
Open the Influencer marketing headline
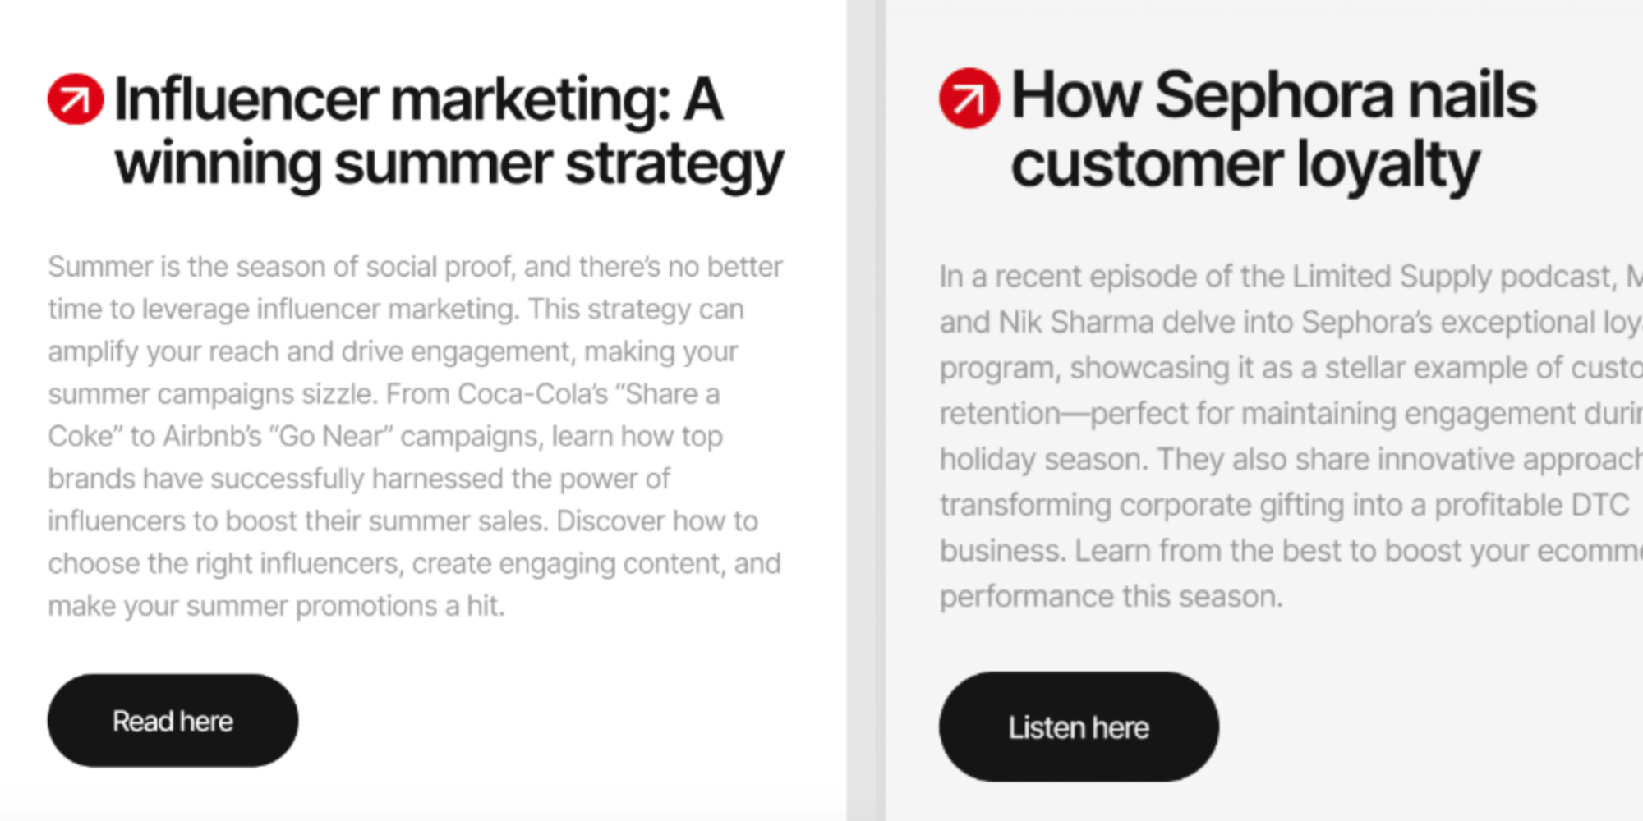[x=449, y=131]
